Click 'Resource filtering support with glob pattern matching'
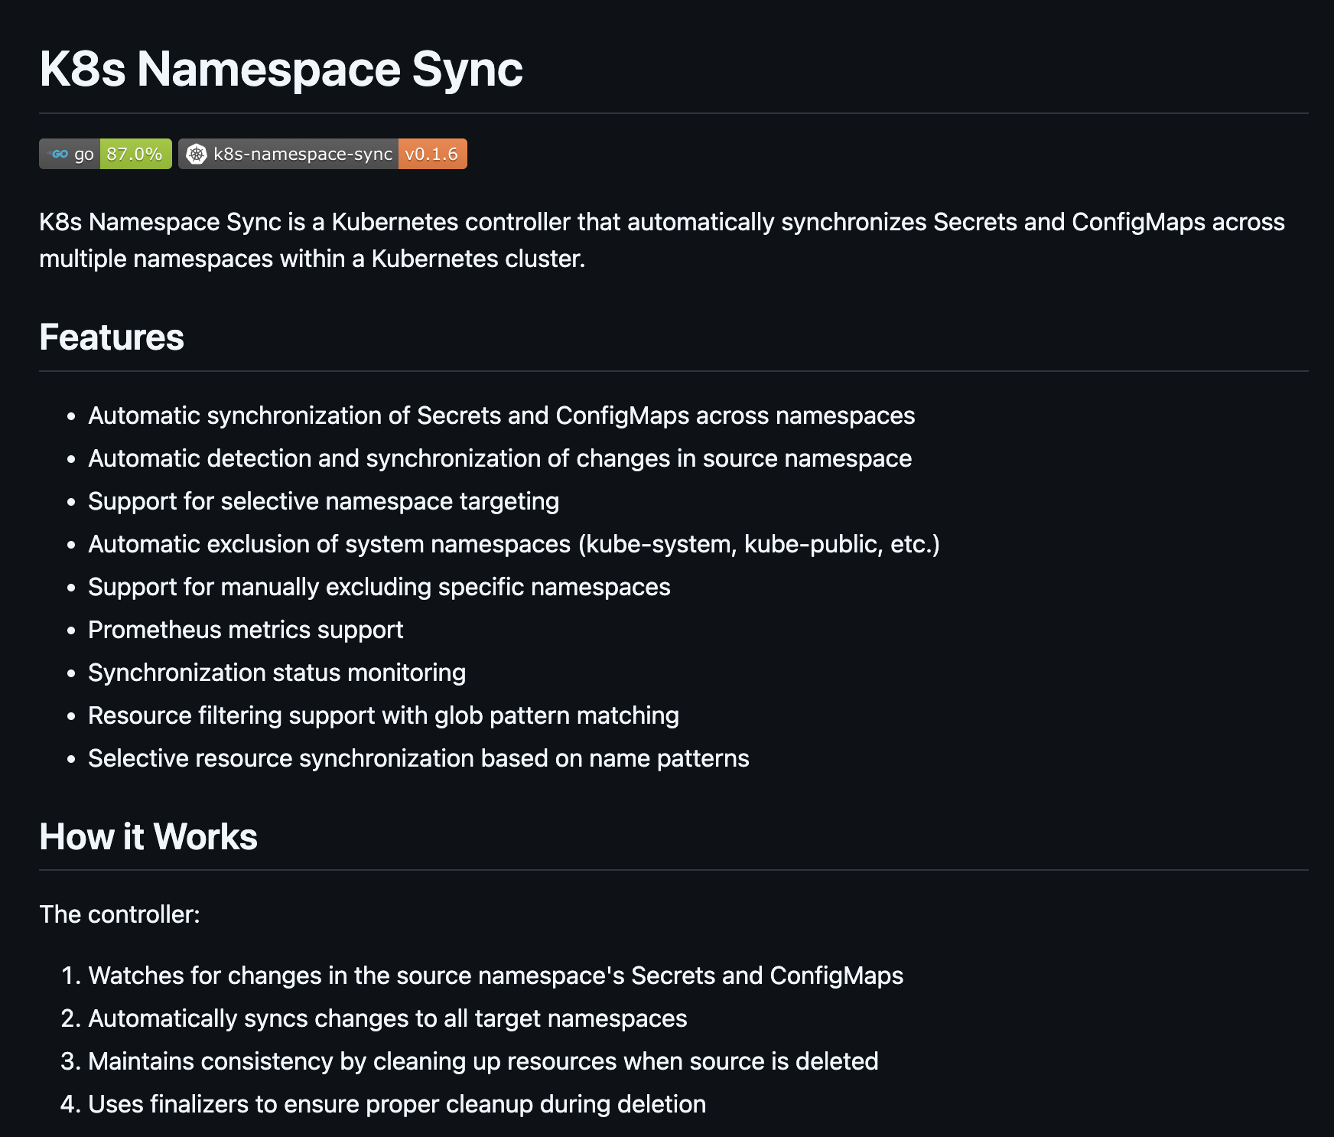1334x1137 pixels. [x=384, y=715]
